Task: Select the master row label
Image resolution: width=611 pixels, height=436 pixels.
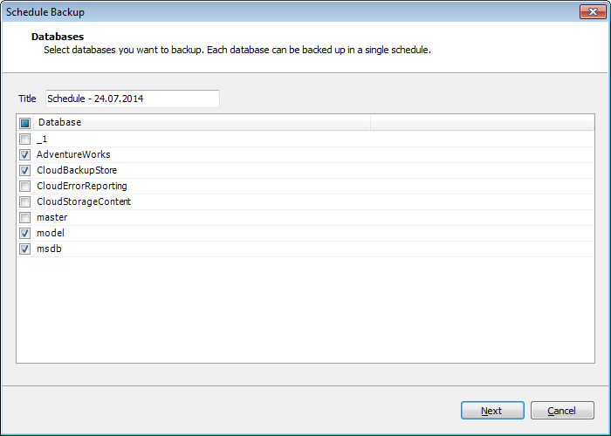Action: click(51, 217)
